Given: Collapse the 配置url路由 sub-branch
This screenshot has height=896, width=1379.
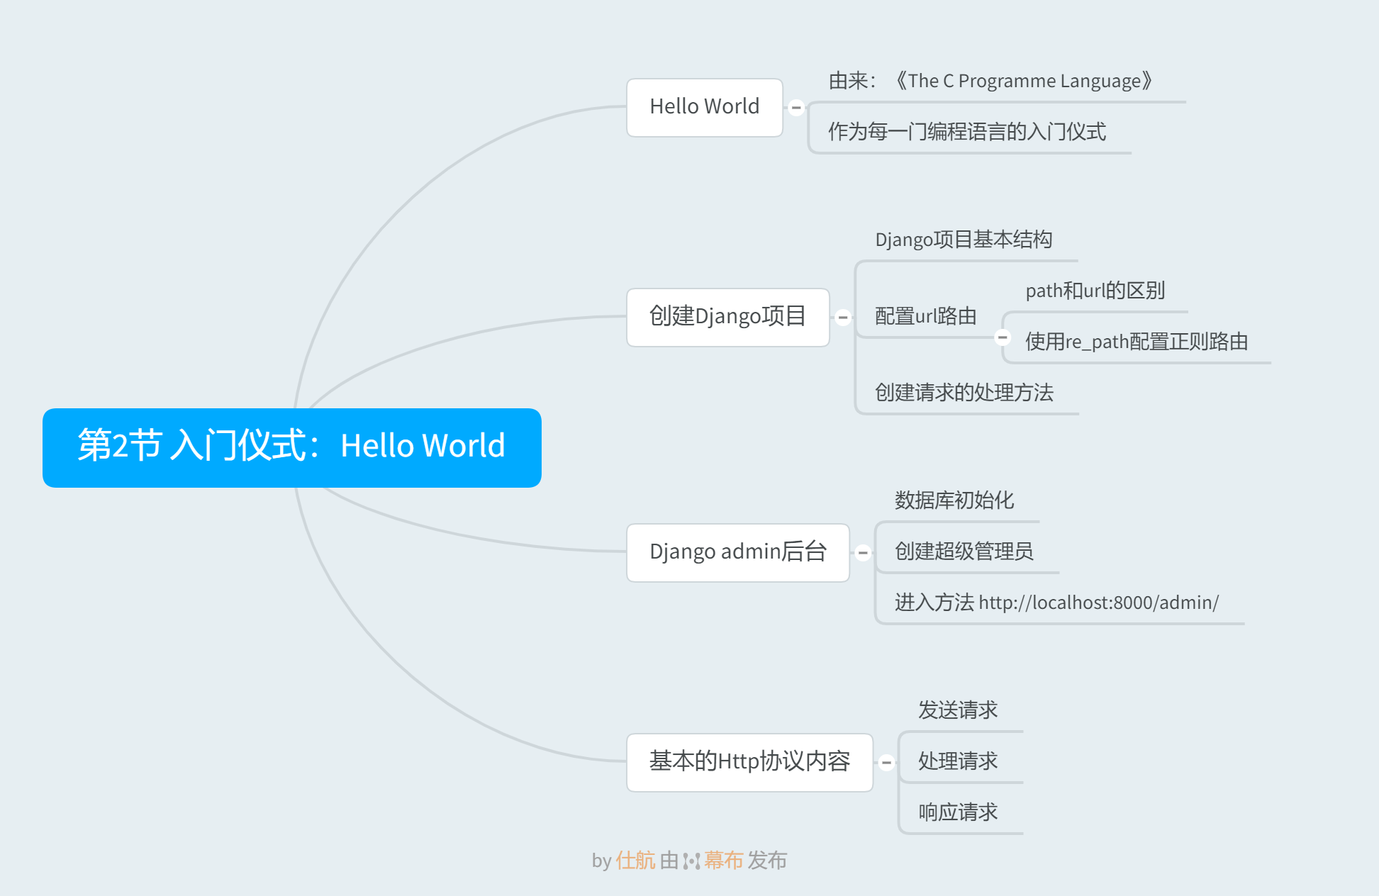Looking at the screenshot, I should [x=1003, y=337].
